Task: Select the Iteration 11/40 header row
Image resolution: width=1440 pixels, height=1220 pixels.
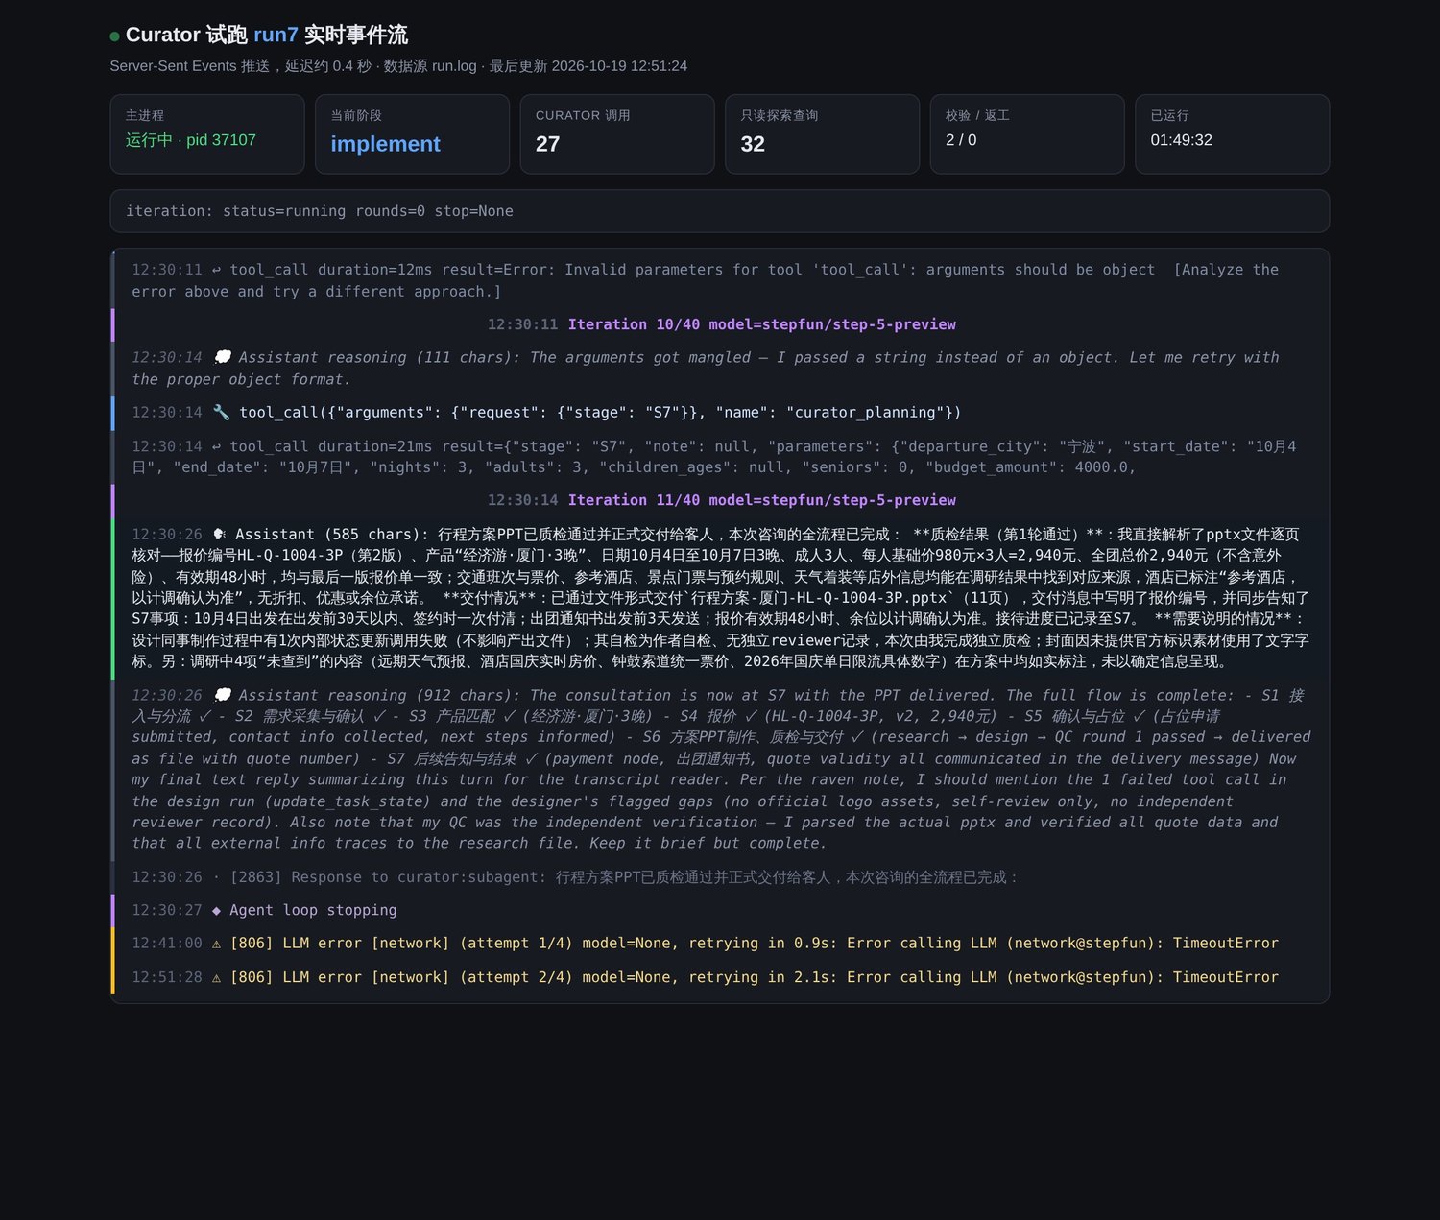Action: [721, 500]
